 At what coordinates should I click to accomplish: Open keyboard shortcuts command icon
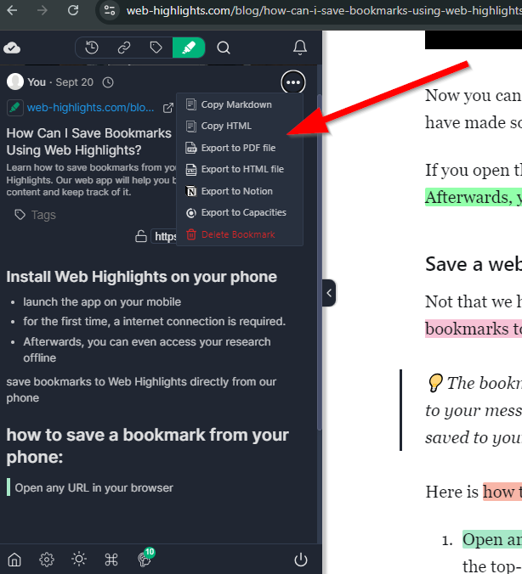tap(111, 560)
